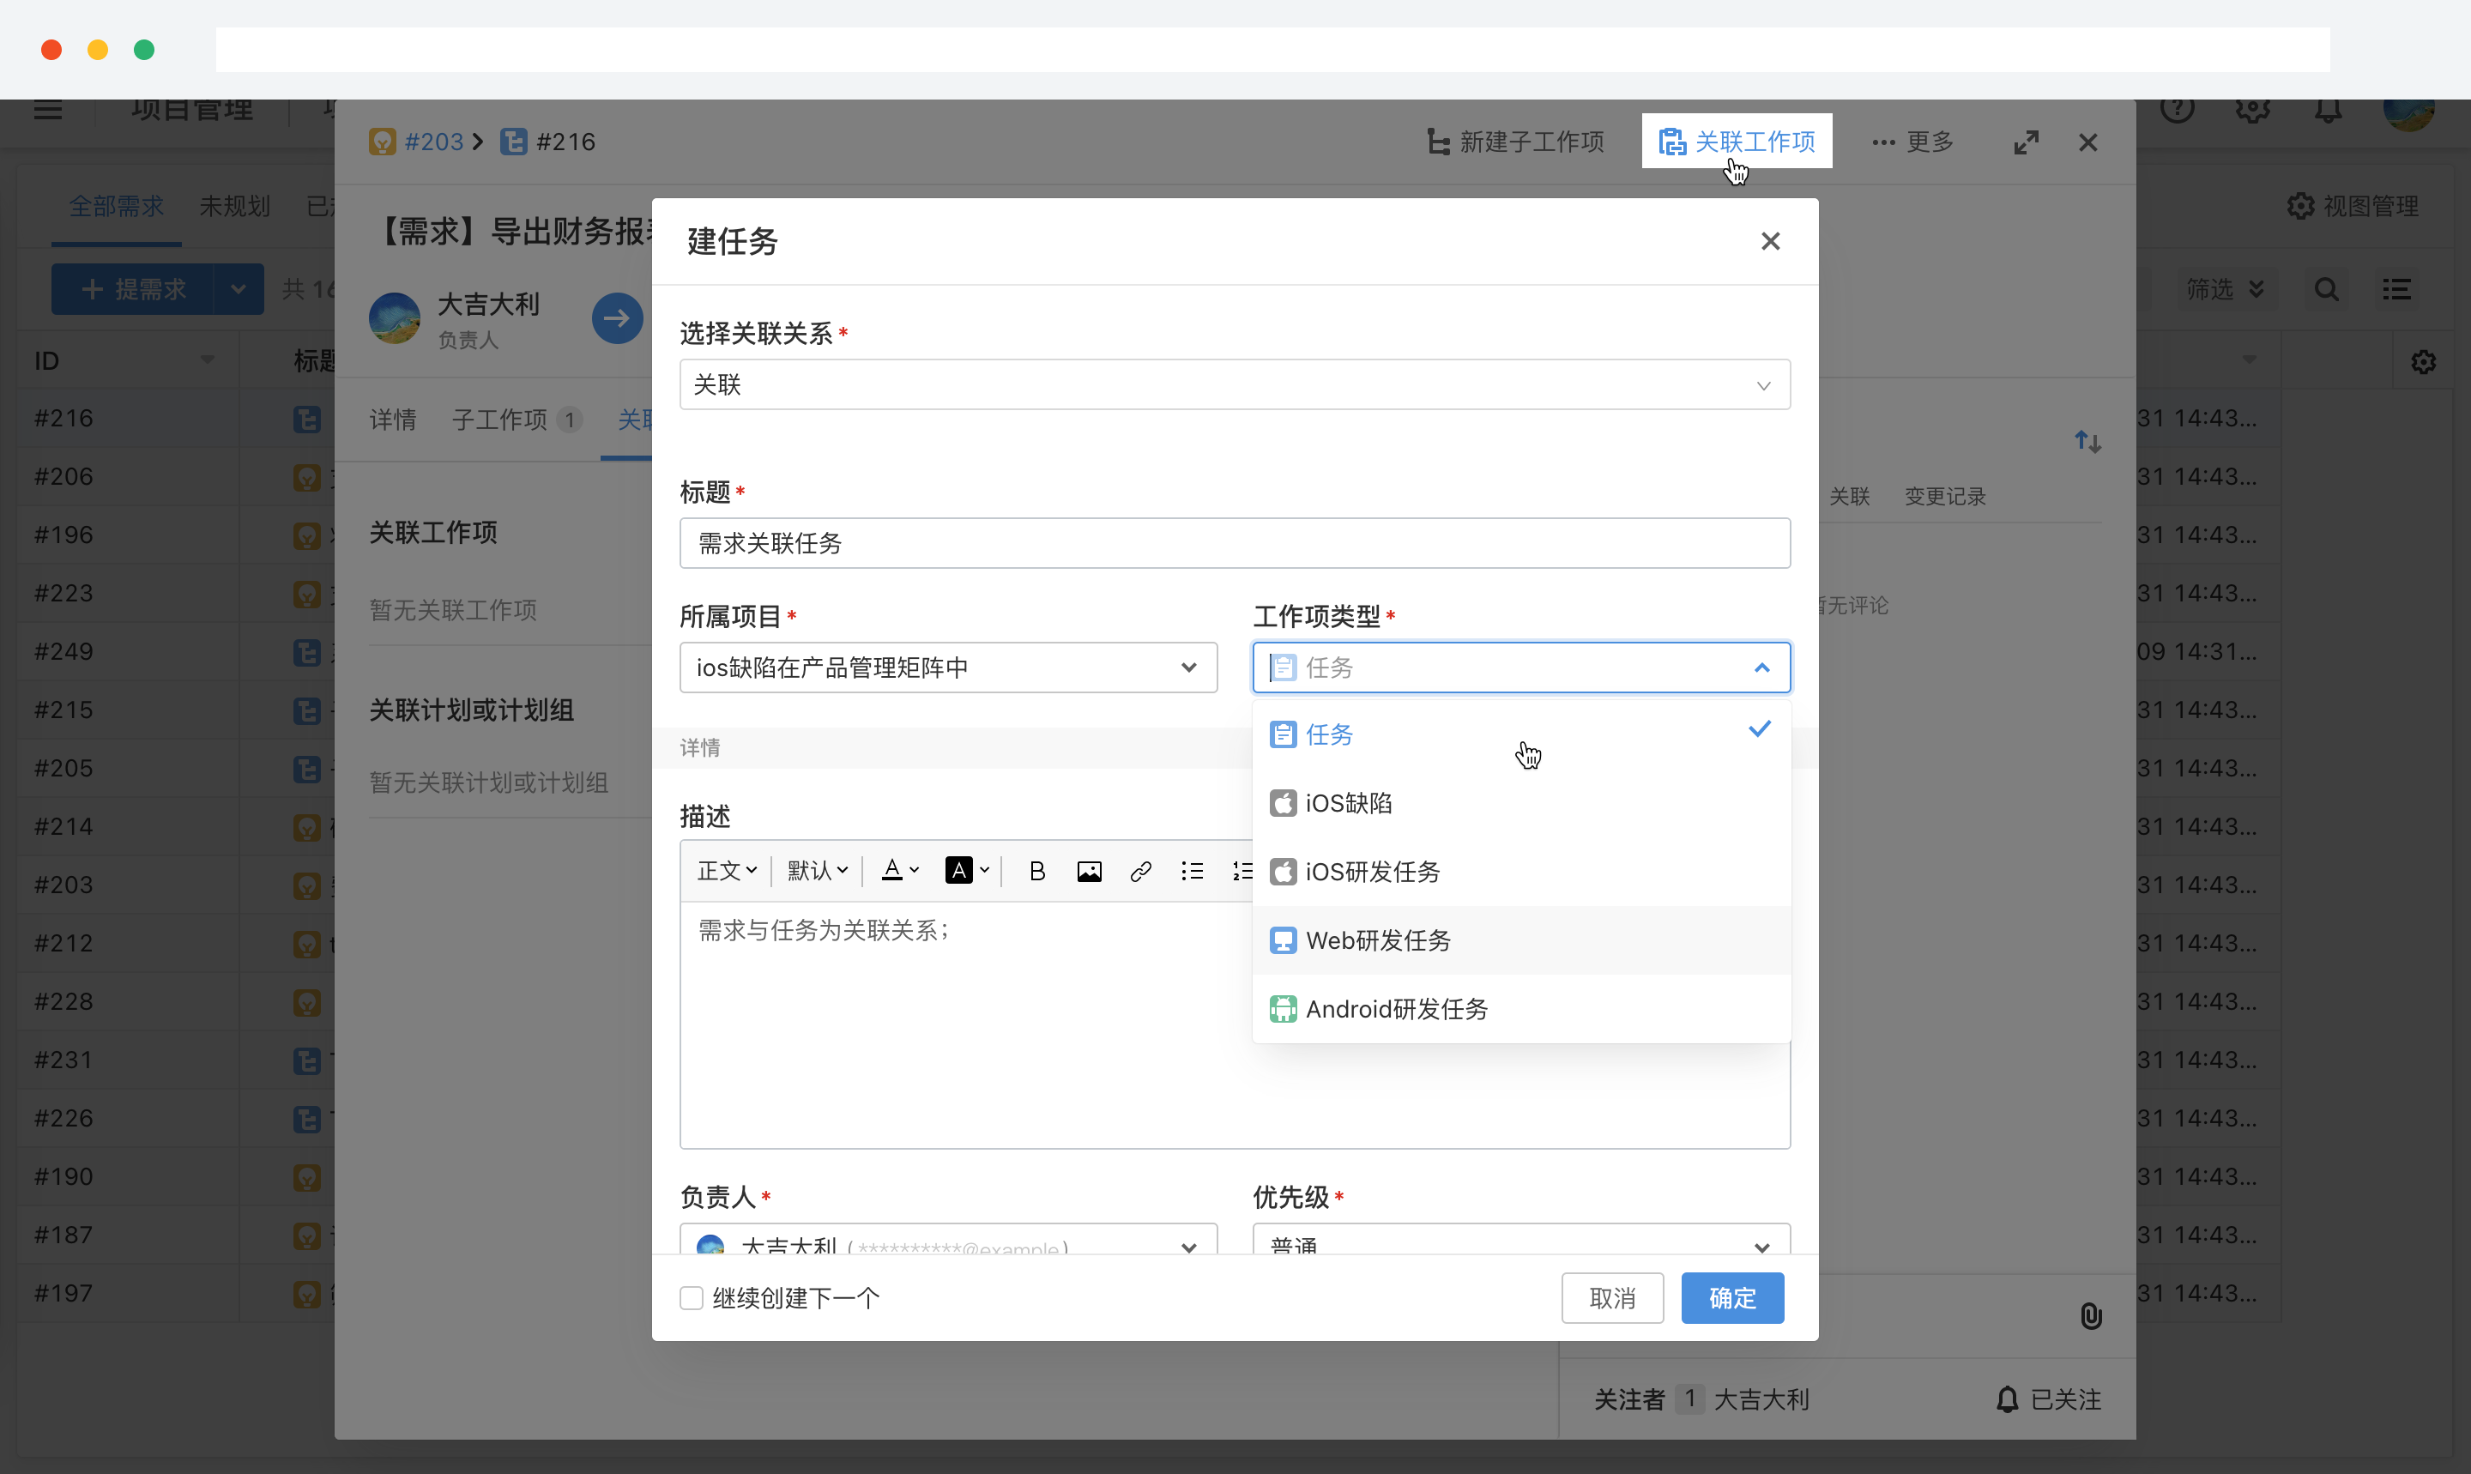Insert a hyperlink in the description

pos(1141,870)
